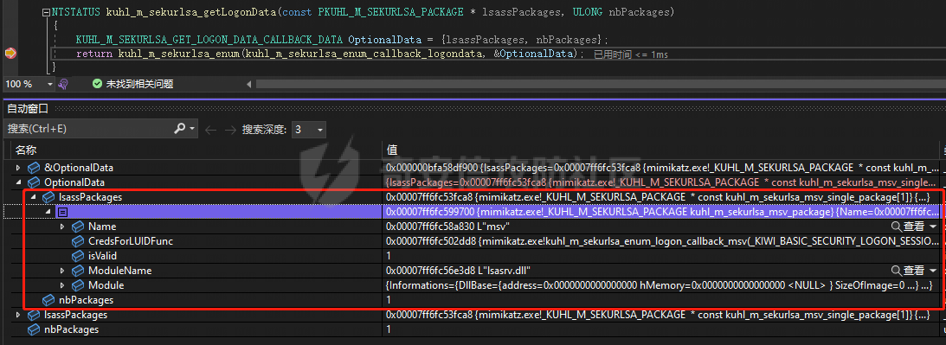This screenshot has width=946, height=345.
Task: Open the 搜索深度 dropdown showing 3
Action: [x=308, y=130]
